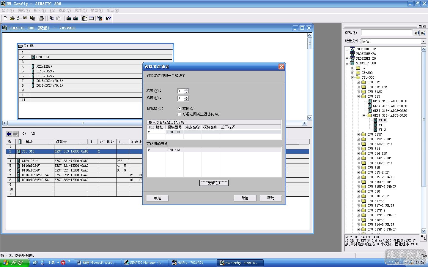Click the context Help arrow icon
The width and height of the screenshot is (428, 267).
click(x=108, y=18)
